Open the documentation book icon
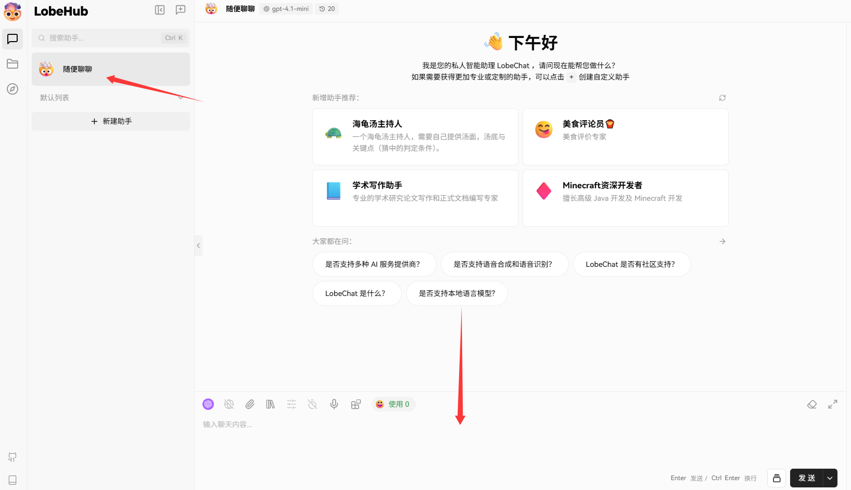The image size is (851, 490). 12,480
